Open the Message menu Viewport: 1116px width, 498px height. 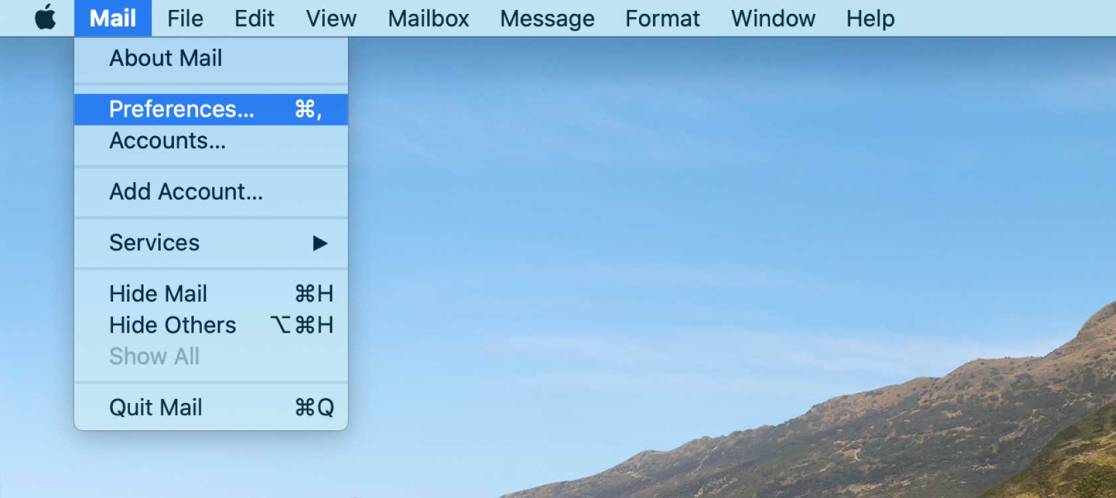coord(547,18)
